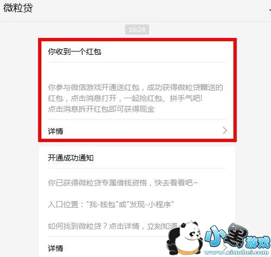Tap the line 一起抢红包、拼手气吧!
The height and width of the screenshot is (257, 271).
pyautogui.click(x=163, y=98)
